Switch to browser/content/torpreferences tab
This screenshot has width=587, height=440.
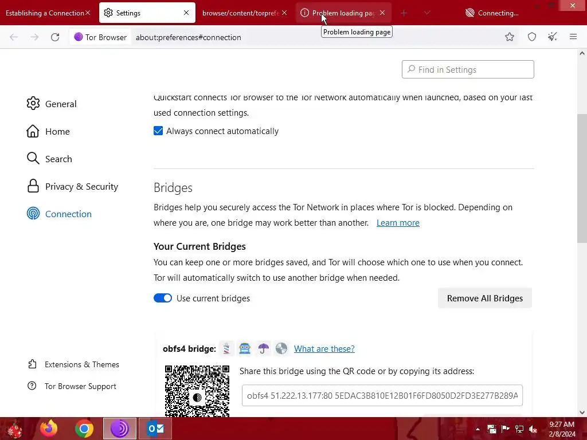click(x=240, y=13)
